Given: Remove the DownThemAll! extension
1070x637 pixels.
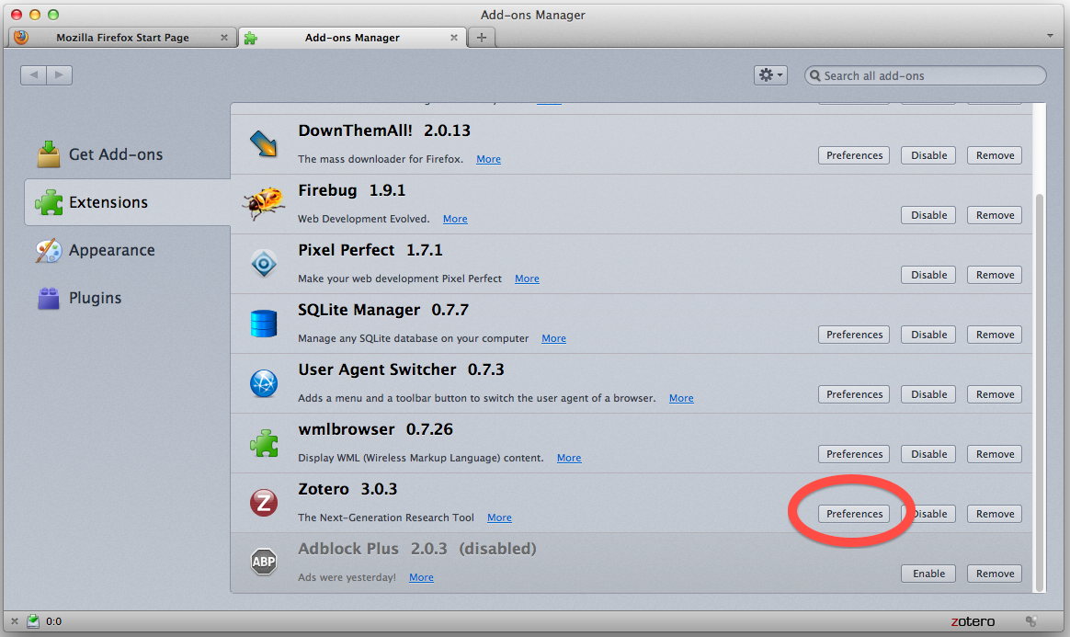Looking at the screenshot, I should (x=995, y=155).
